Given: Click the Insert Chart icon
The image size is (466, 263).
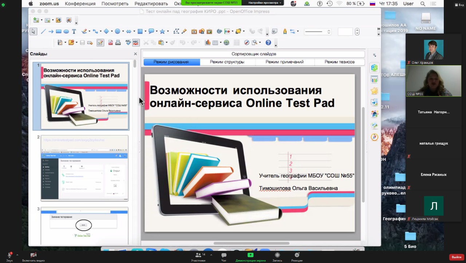Looking at the screenshot, I should (208, 43).
